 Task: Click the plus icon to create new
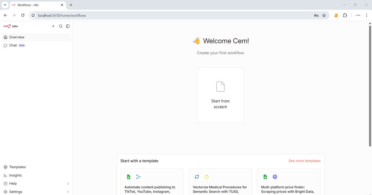(x=53, y=26)
